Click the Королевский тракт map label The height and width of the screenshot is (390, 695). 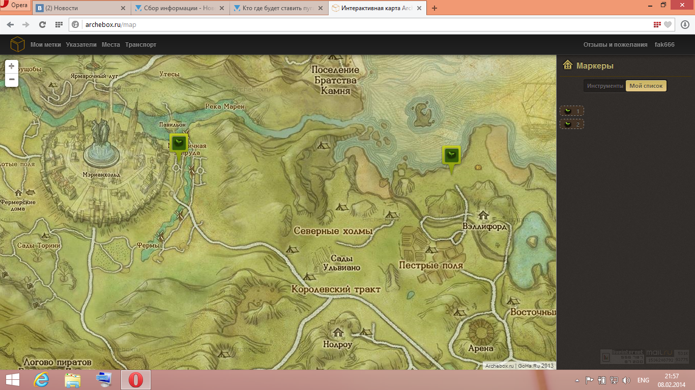coord(336,289)
